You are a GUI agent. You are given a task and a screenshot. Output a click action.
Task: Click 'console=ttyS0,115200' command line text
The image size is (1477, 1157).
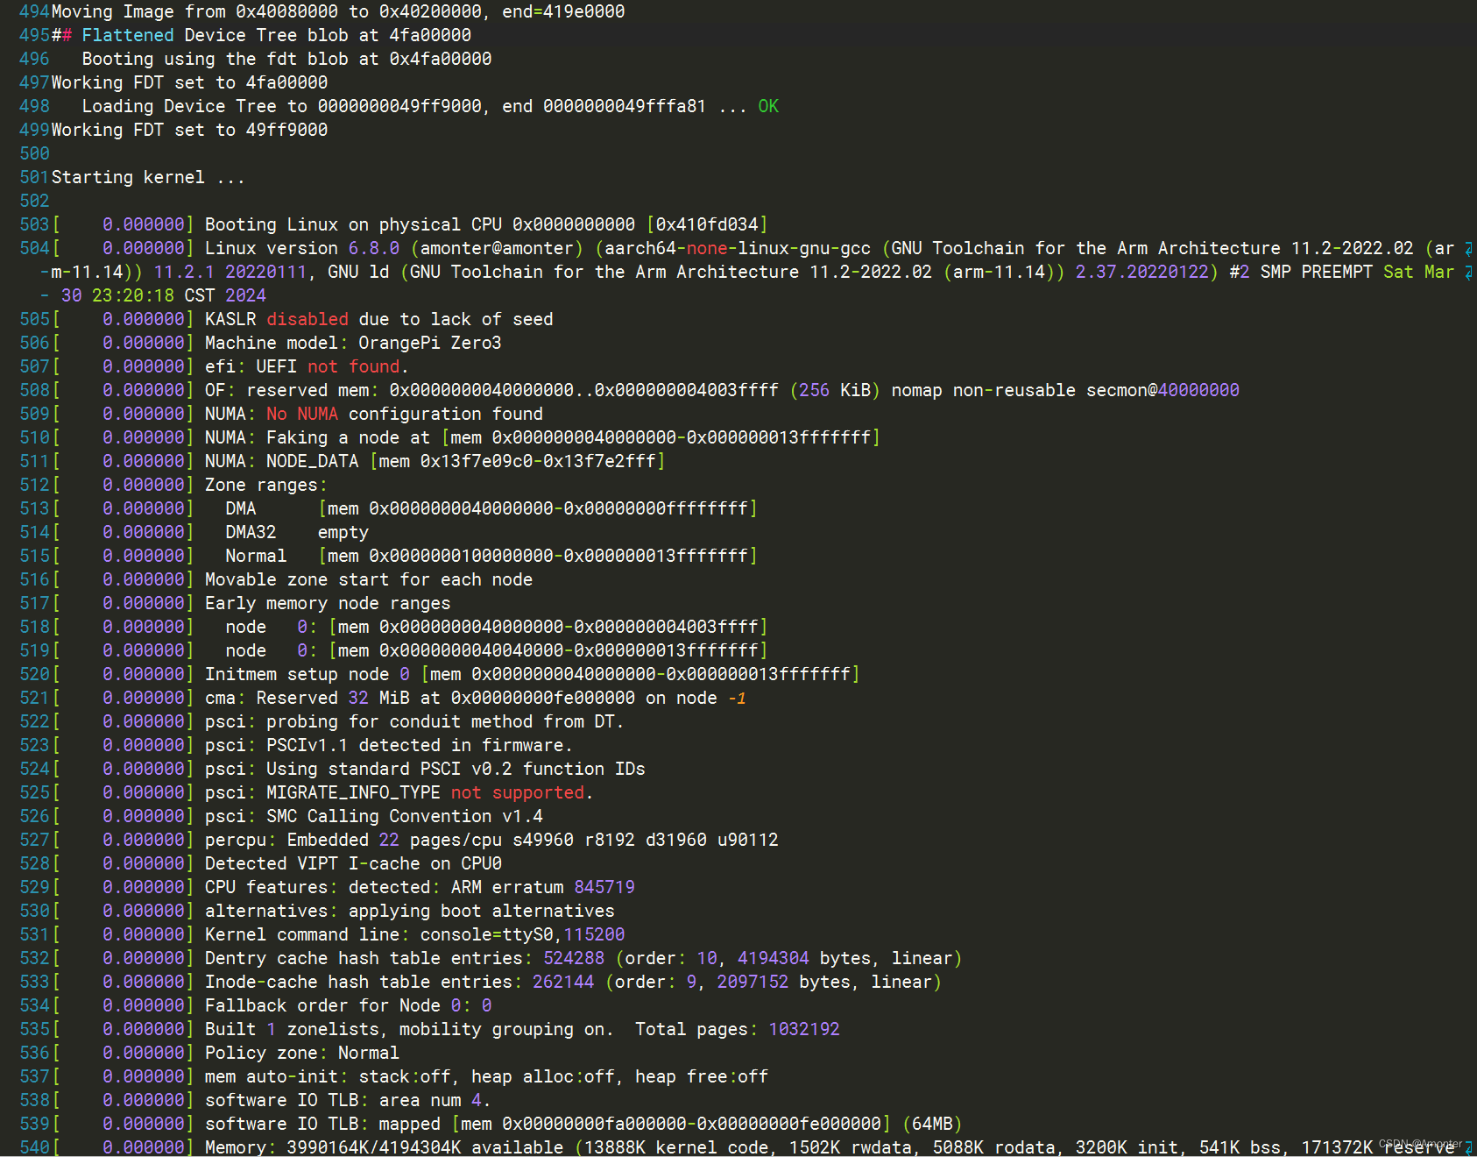(x=522, y=934)
